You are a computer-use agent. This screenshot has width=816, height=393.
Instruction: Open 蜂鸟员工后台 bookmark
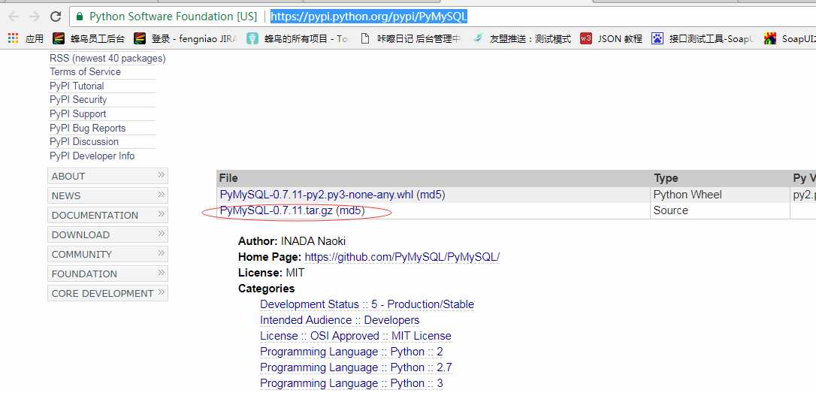pyautogui.click(x=89, y=38)
